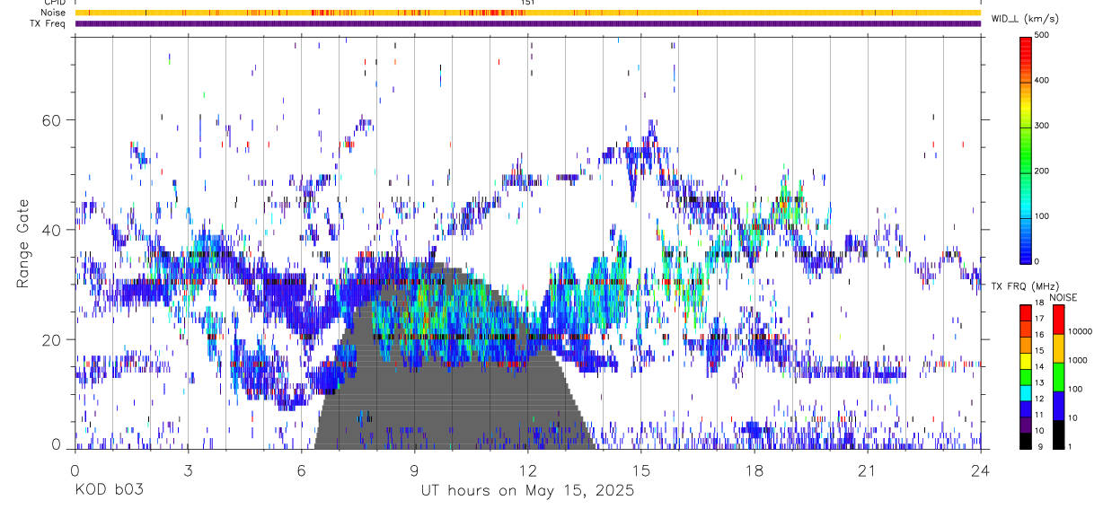This screenshot has height=509, width=1103.
Task: Click the 10000 tick on the NOISE colorbar
Action: [1079, 331]
